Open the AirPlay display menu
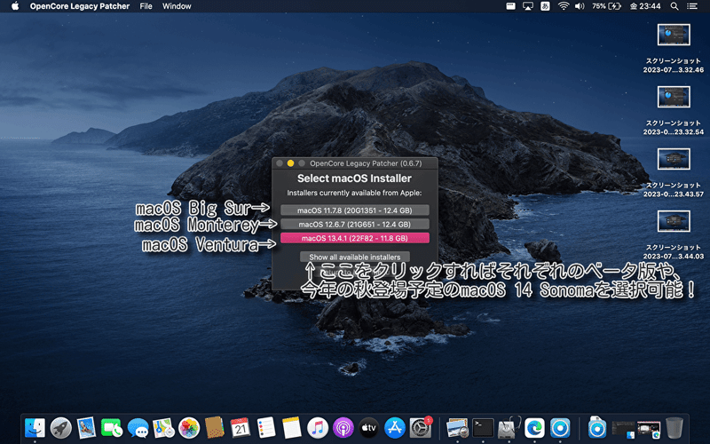The image size is (710, 444). click(x=528, y=6)
